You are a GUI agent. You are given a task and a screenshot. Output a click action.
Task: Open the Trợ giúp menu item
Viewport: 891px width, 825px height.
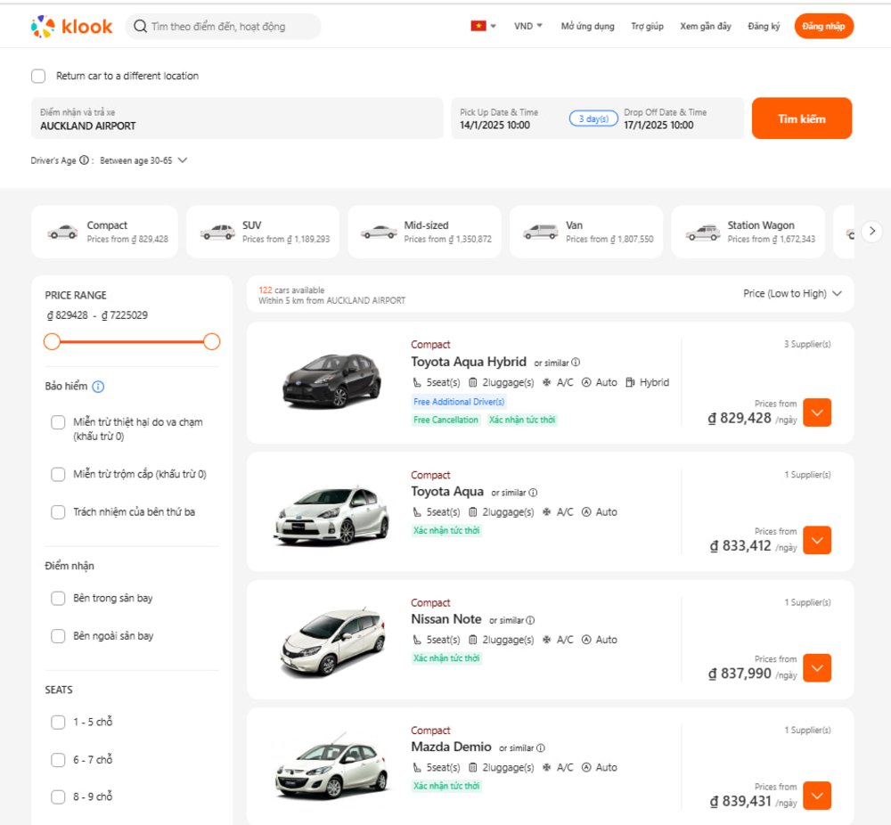(647, 27)
